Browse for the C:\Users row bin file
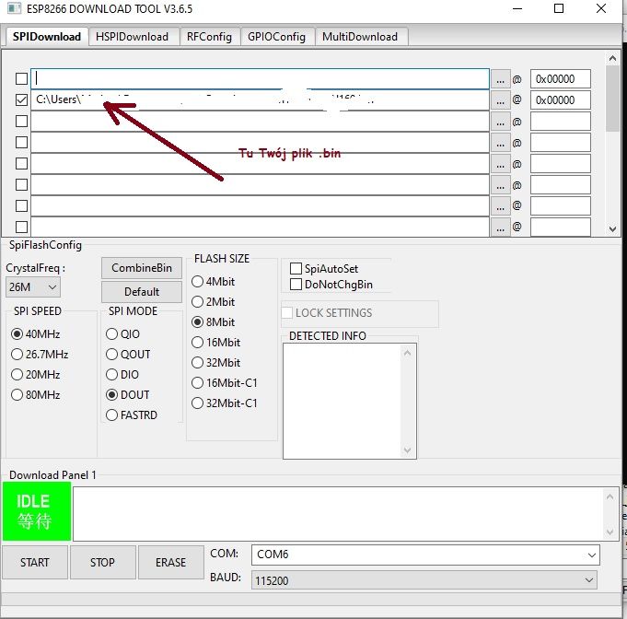The width and height of the screenshot is (627, 619). [x=500, y=100]
